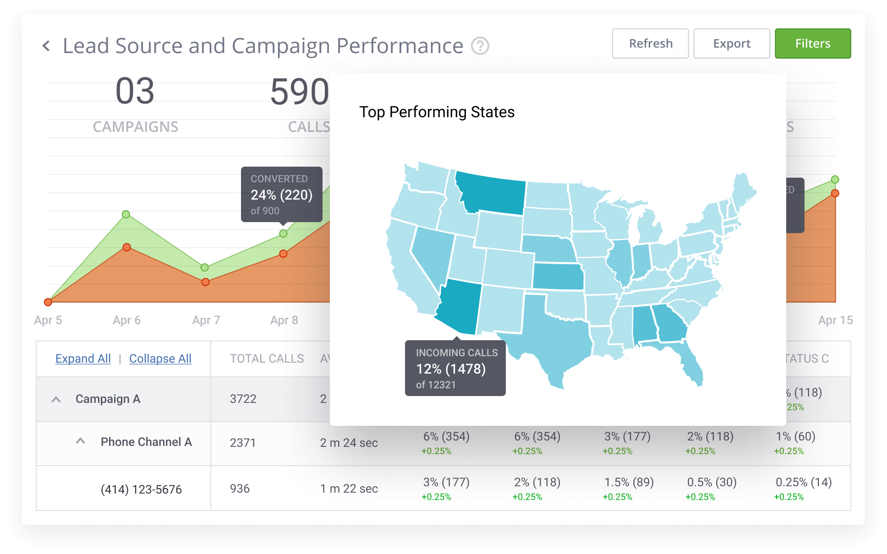The height and width of the screenshot is (554, 887).
Task: Click the CONVERTED 24% tooltip on the chart
Action: click(x=281, y=194)
